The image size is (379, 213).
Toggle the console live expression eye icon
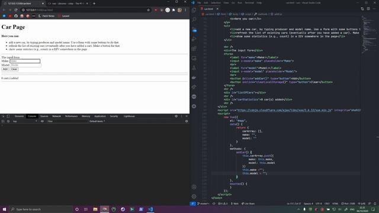click(42, 121)
